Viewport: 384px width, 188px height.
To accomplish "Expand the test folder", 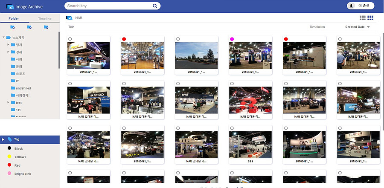I will (8, 103).
